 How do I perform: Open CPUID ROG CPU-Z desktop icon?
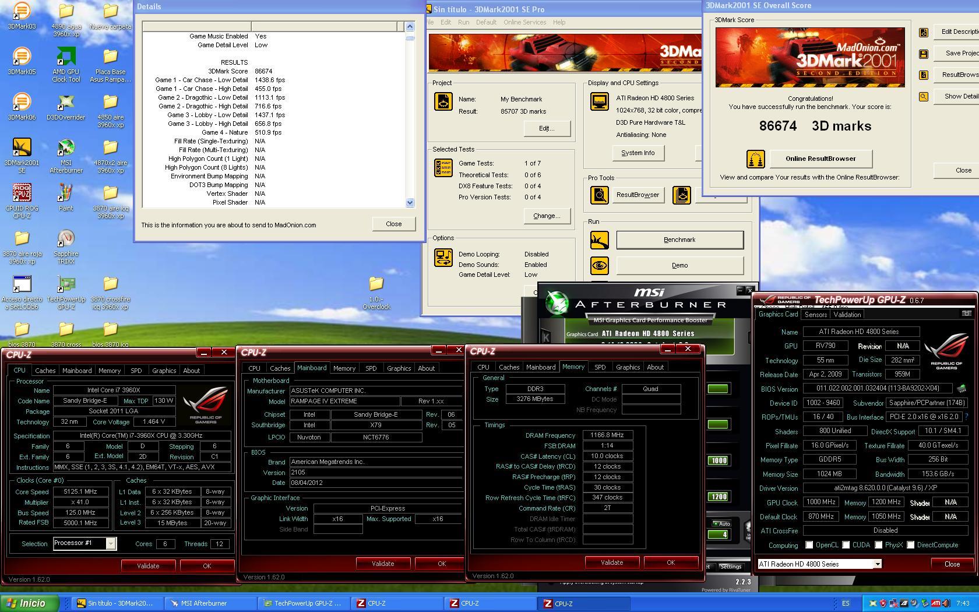tap(22, 201)
